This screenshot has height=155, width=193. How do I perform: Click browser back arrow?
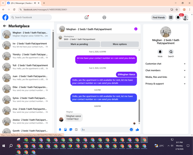coord(3,10)
